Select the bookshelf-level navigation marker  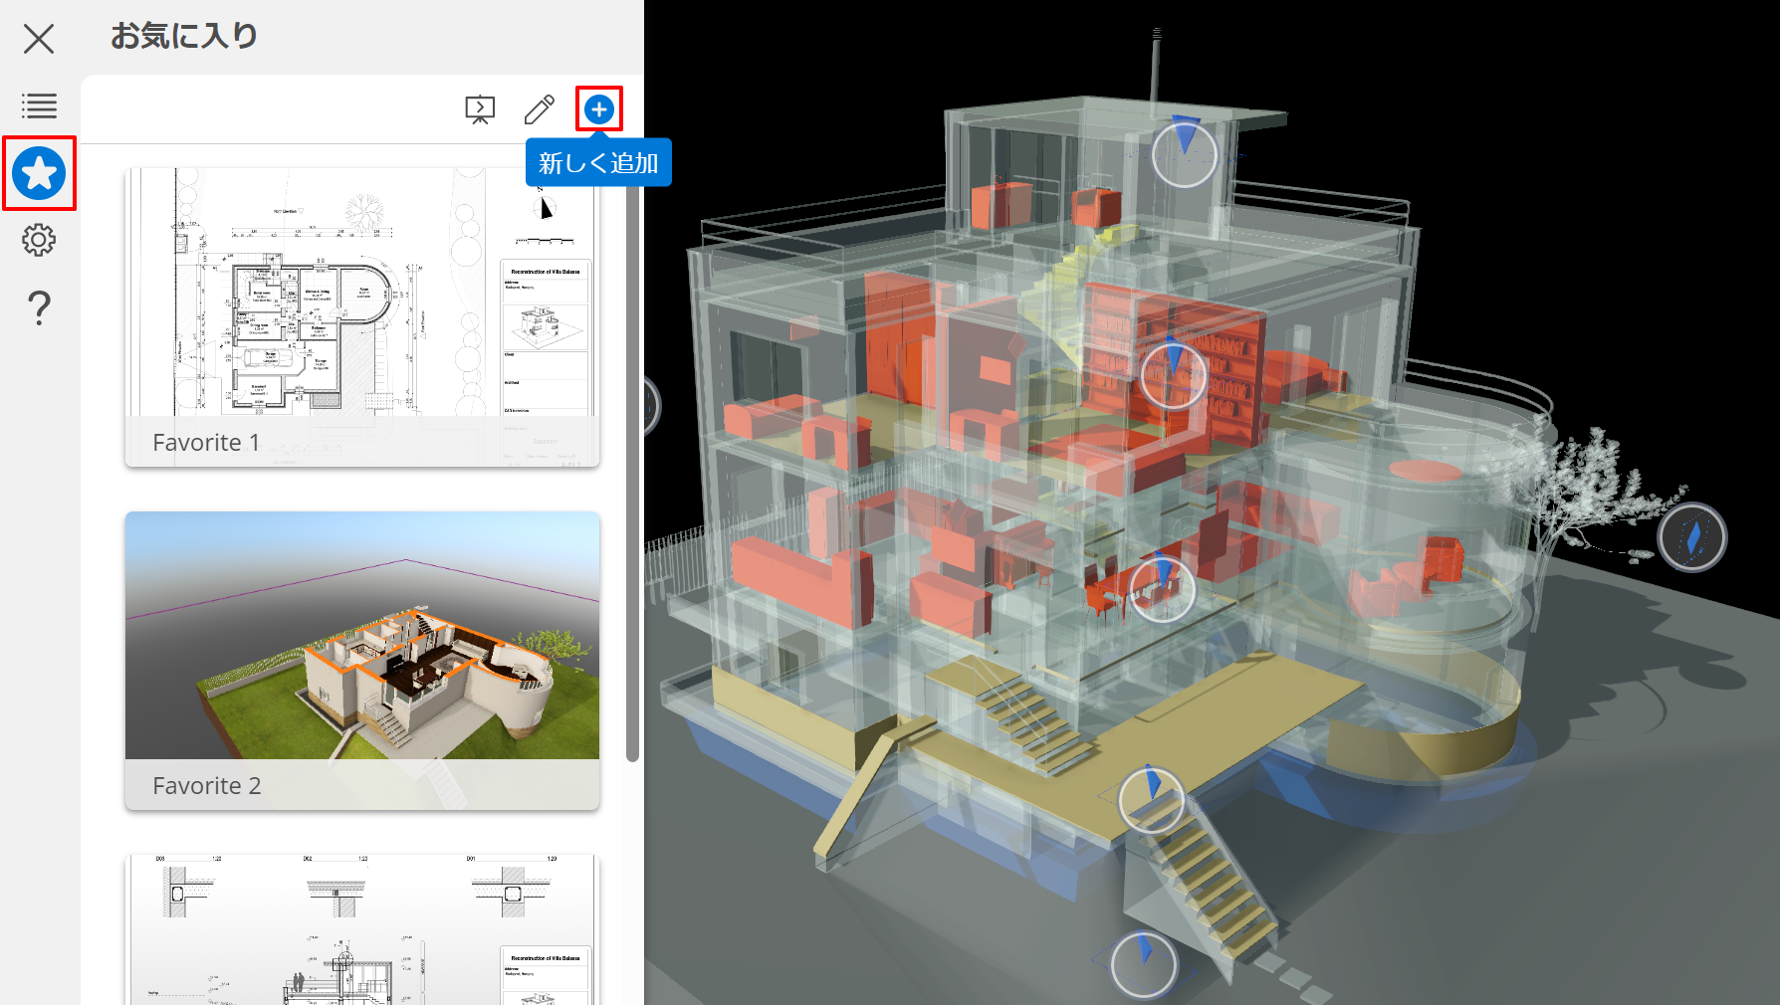(1173, 375)
